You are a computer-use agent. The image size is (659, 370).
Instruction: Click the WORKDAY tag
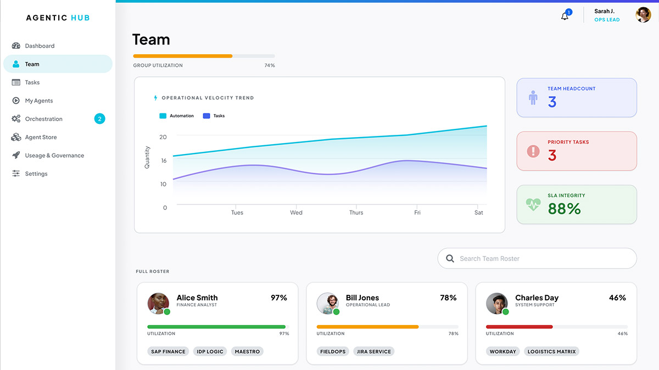click(x=503, y=351)
